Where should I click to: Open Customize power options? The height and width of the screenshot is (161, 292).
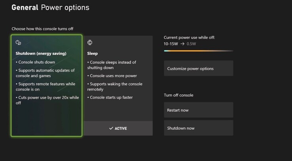(198, 68)
